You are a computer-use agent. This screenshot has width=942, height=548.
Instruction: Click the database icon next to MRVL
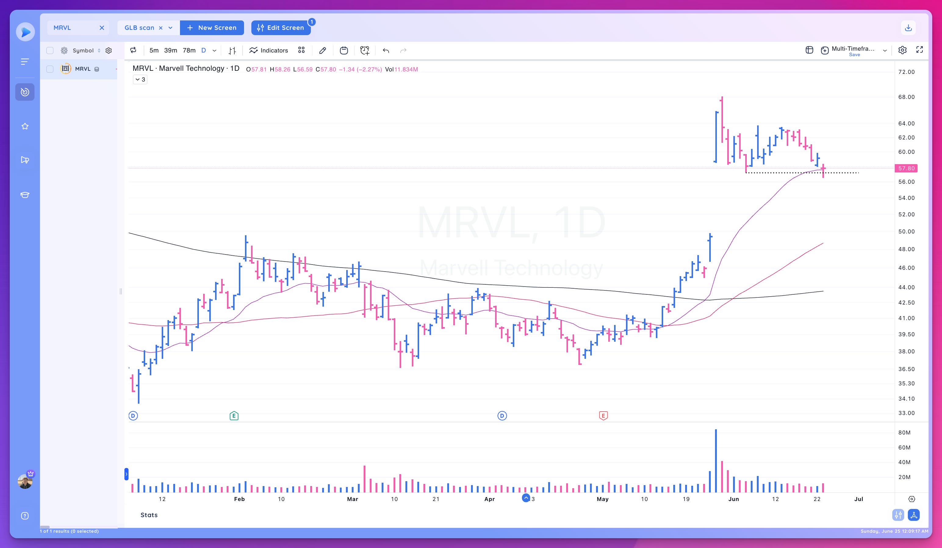coord(96,69)
